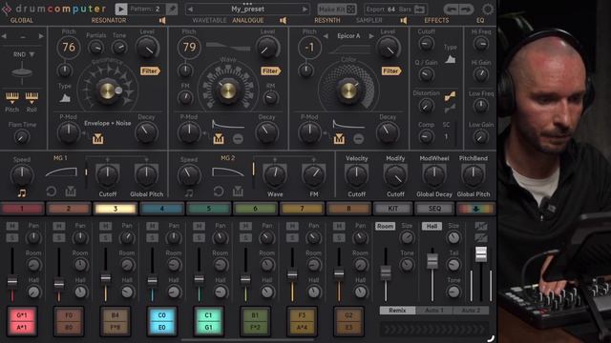The height and width of the screenshot is (343, 611).
Task: Click the download arrow channel button
Action: point(476,209)
